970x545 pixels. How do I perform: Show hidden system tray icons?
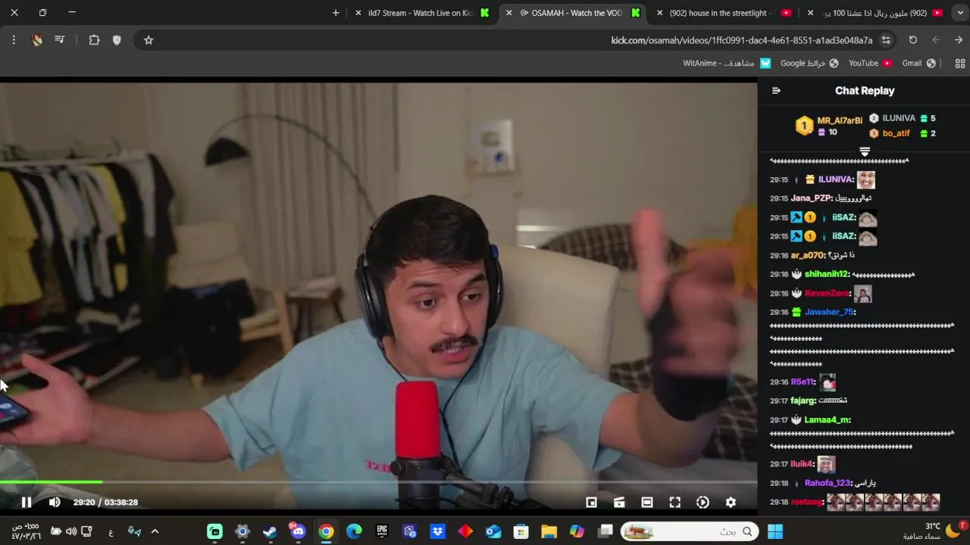155,531
